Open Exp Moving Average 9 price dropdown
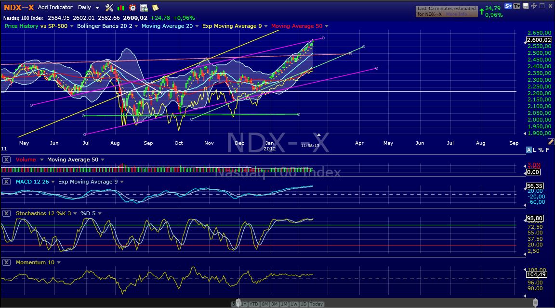 click(266, 26)
